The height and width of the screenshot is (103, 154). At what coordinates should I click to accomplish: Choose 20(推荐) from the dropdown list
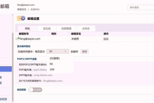55,58
